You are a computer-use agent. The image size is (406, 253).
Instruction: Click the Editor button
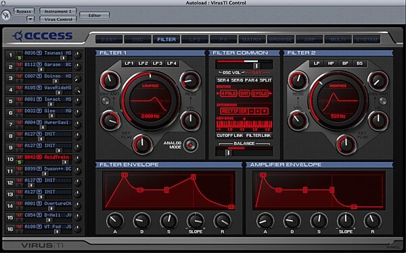pos(95,16)
